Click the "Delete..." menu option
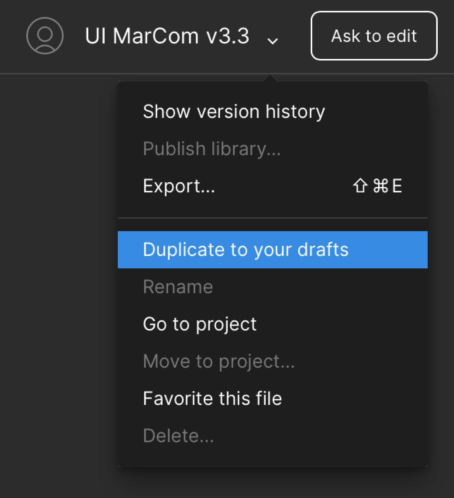The image size is (454, 498). click(178, 436)
